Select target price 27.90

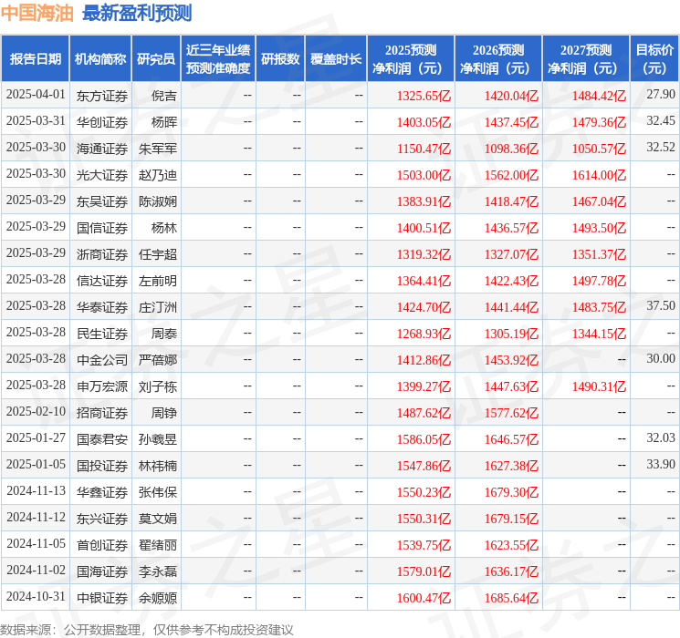coord(661,95)
